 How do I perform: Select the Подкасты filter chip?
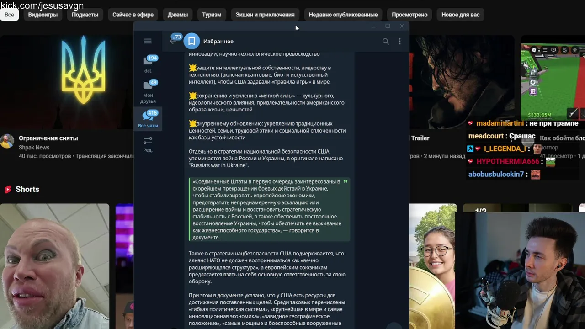[x=85, y=15]
